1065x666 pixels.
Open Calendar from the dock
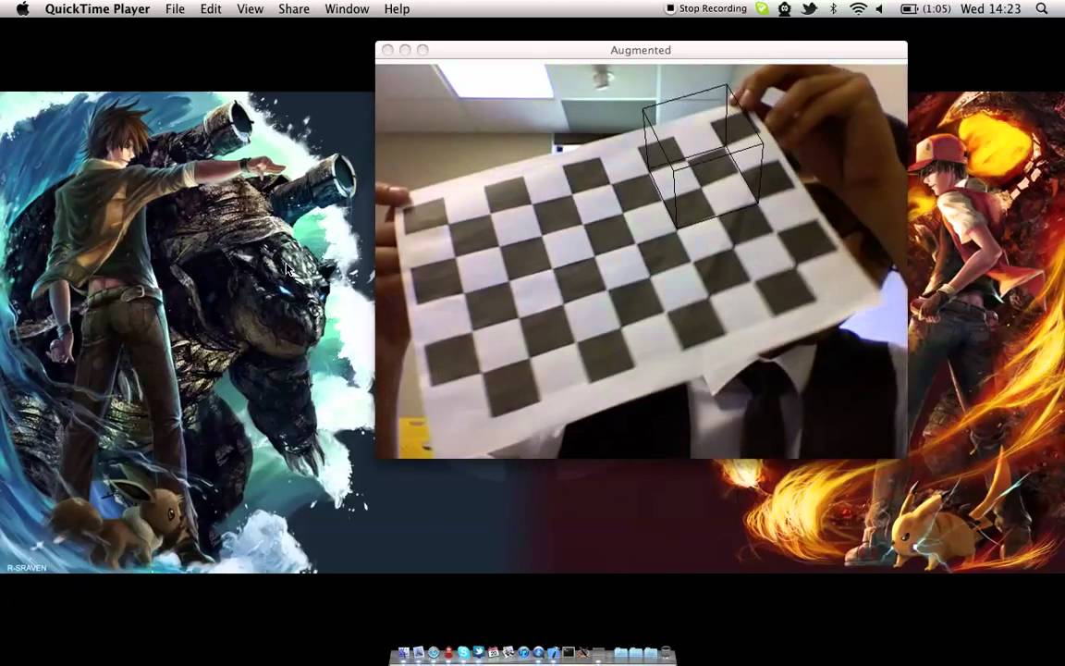point(493,653)
